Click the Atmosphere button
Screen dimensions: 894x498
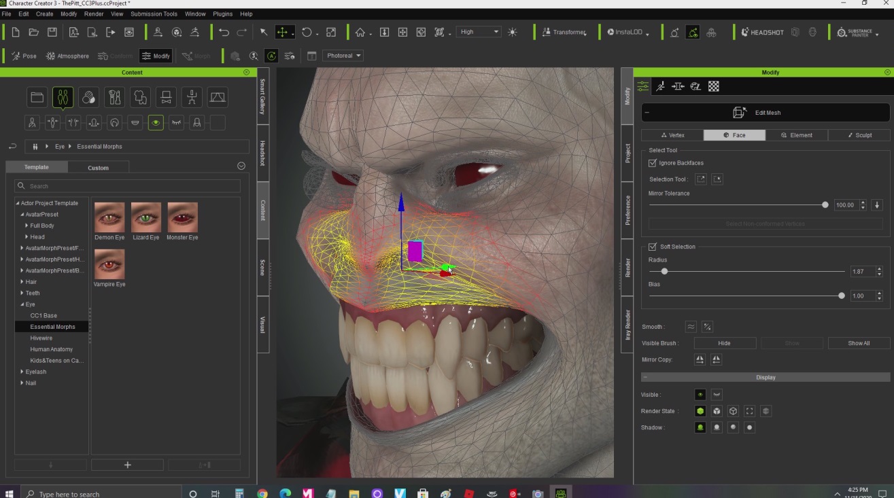pos(67,56)
